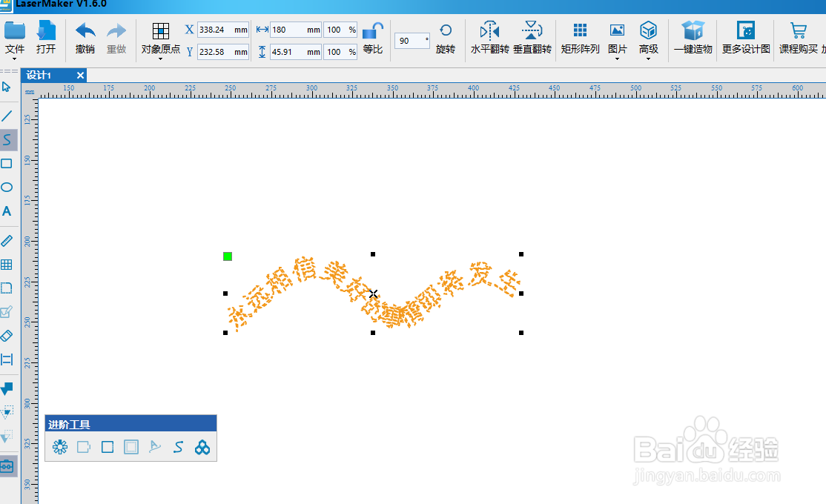This screenshot has height=504, width=826.
Task: Click the three-circles icon in 进阶工具
Action: (x=202, y=447)
